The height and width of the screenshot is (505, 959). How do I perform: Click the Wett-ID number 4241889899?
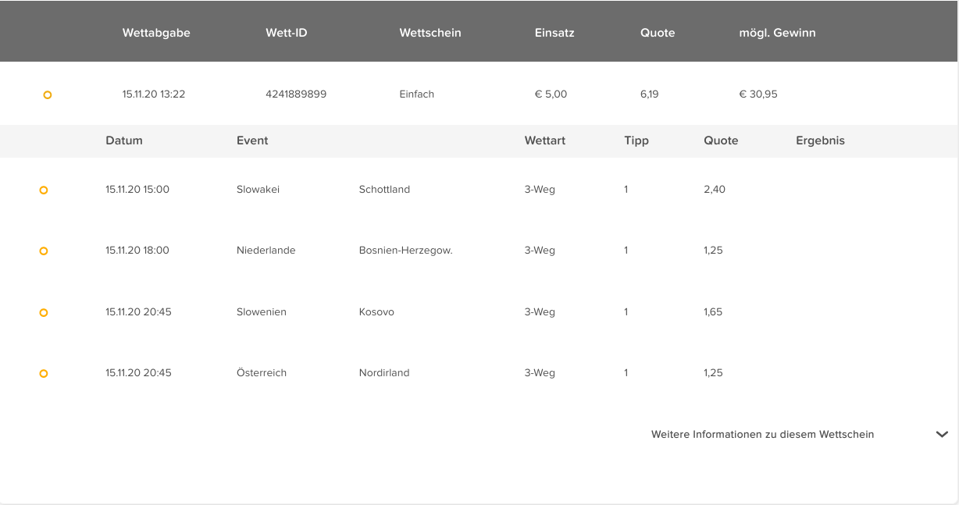click(296, 94)
